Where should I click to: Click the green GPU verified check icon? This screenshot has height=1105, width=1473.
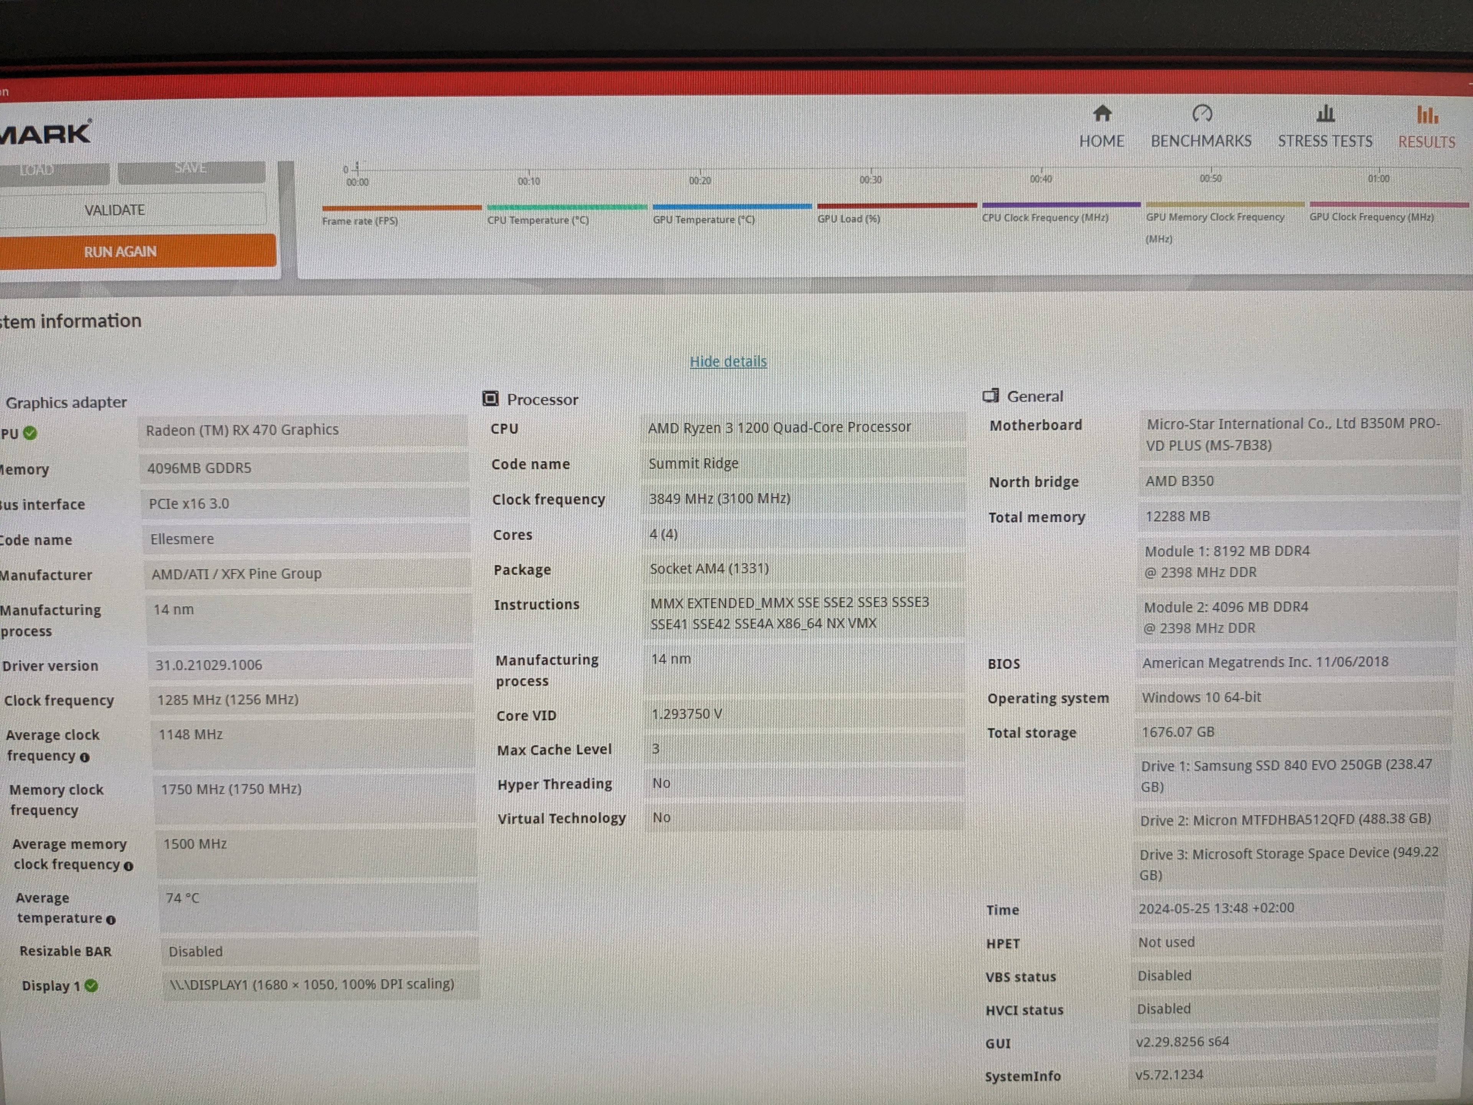point(30,433)
